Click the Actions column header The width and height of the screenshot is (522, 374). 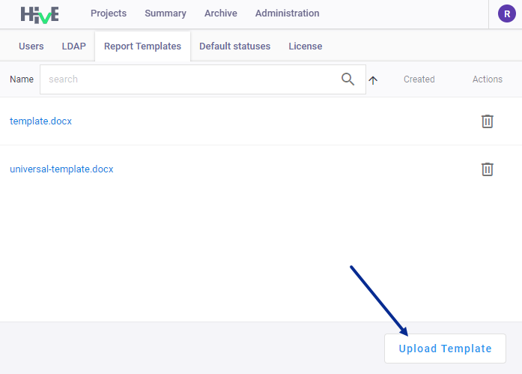[488, 79]
